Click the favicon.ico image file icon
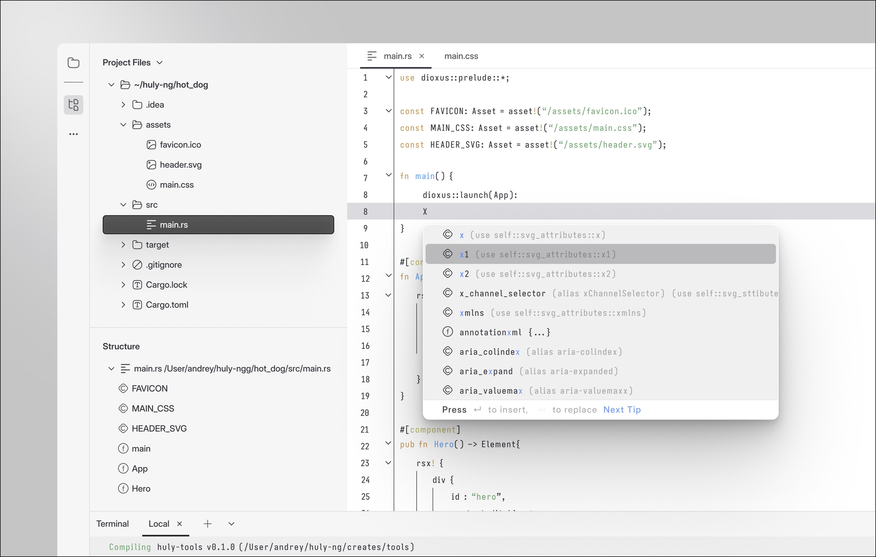This screenshot has width=876, height=557. [x=151, y=145]
